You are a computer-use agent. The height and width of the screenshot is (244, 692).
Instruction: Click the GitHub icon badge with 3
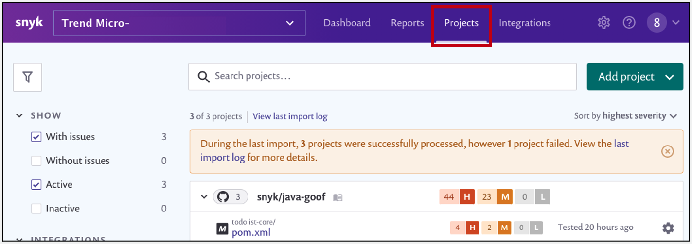pos(231,197)
